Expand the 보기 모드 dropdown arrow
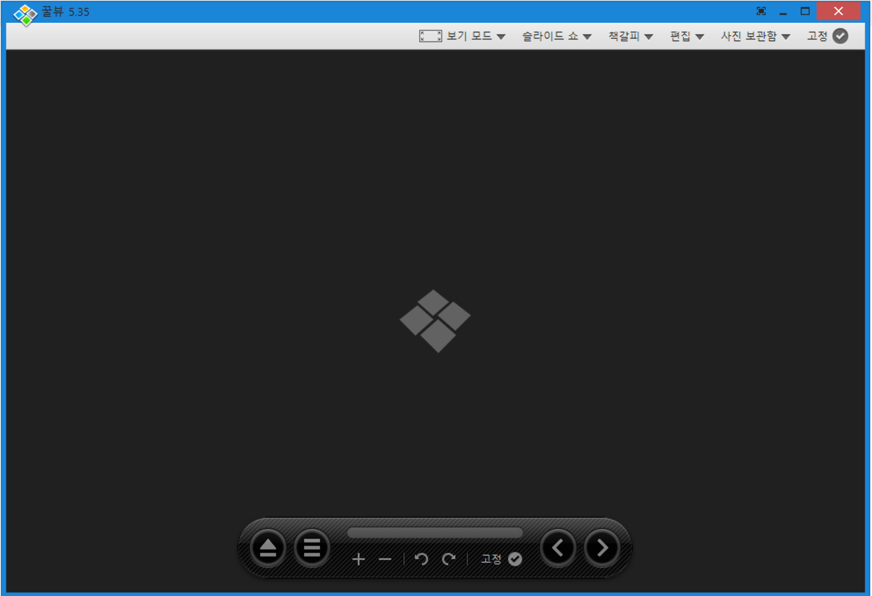 click(501, 37)
